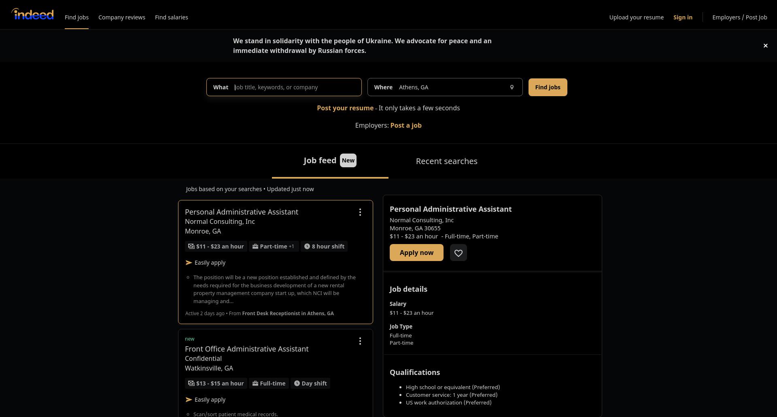The image size is (777, 417).
Task: Open options menu for Personal Administrative Assistant card
Action: tap(360, 212)
